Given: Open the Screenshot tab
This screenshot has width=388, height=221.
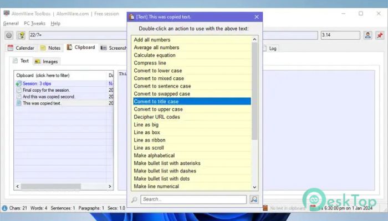Looking at the screenshot, I should (113, 48).
